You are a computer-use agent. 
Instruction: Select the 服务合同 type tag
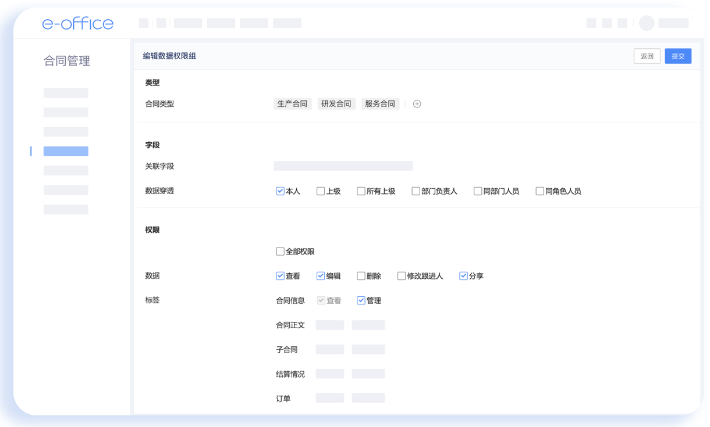(x=380, y=104)
